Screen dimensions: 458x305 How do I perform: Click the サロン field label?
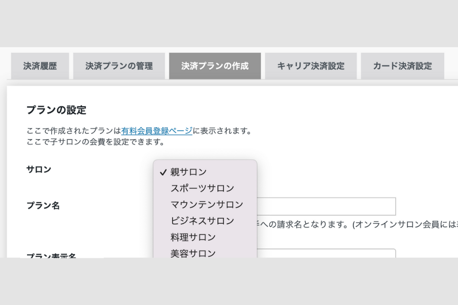(x=39, y=169)
